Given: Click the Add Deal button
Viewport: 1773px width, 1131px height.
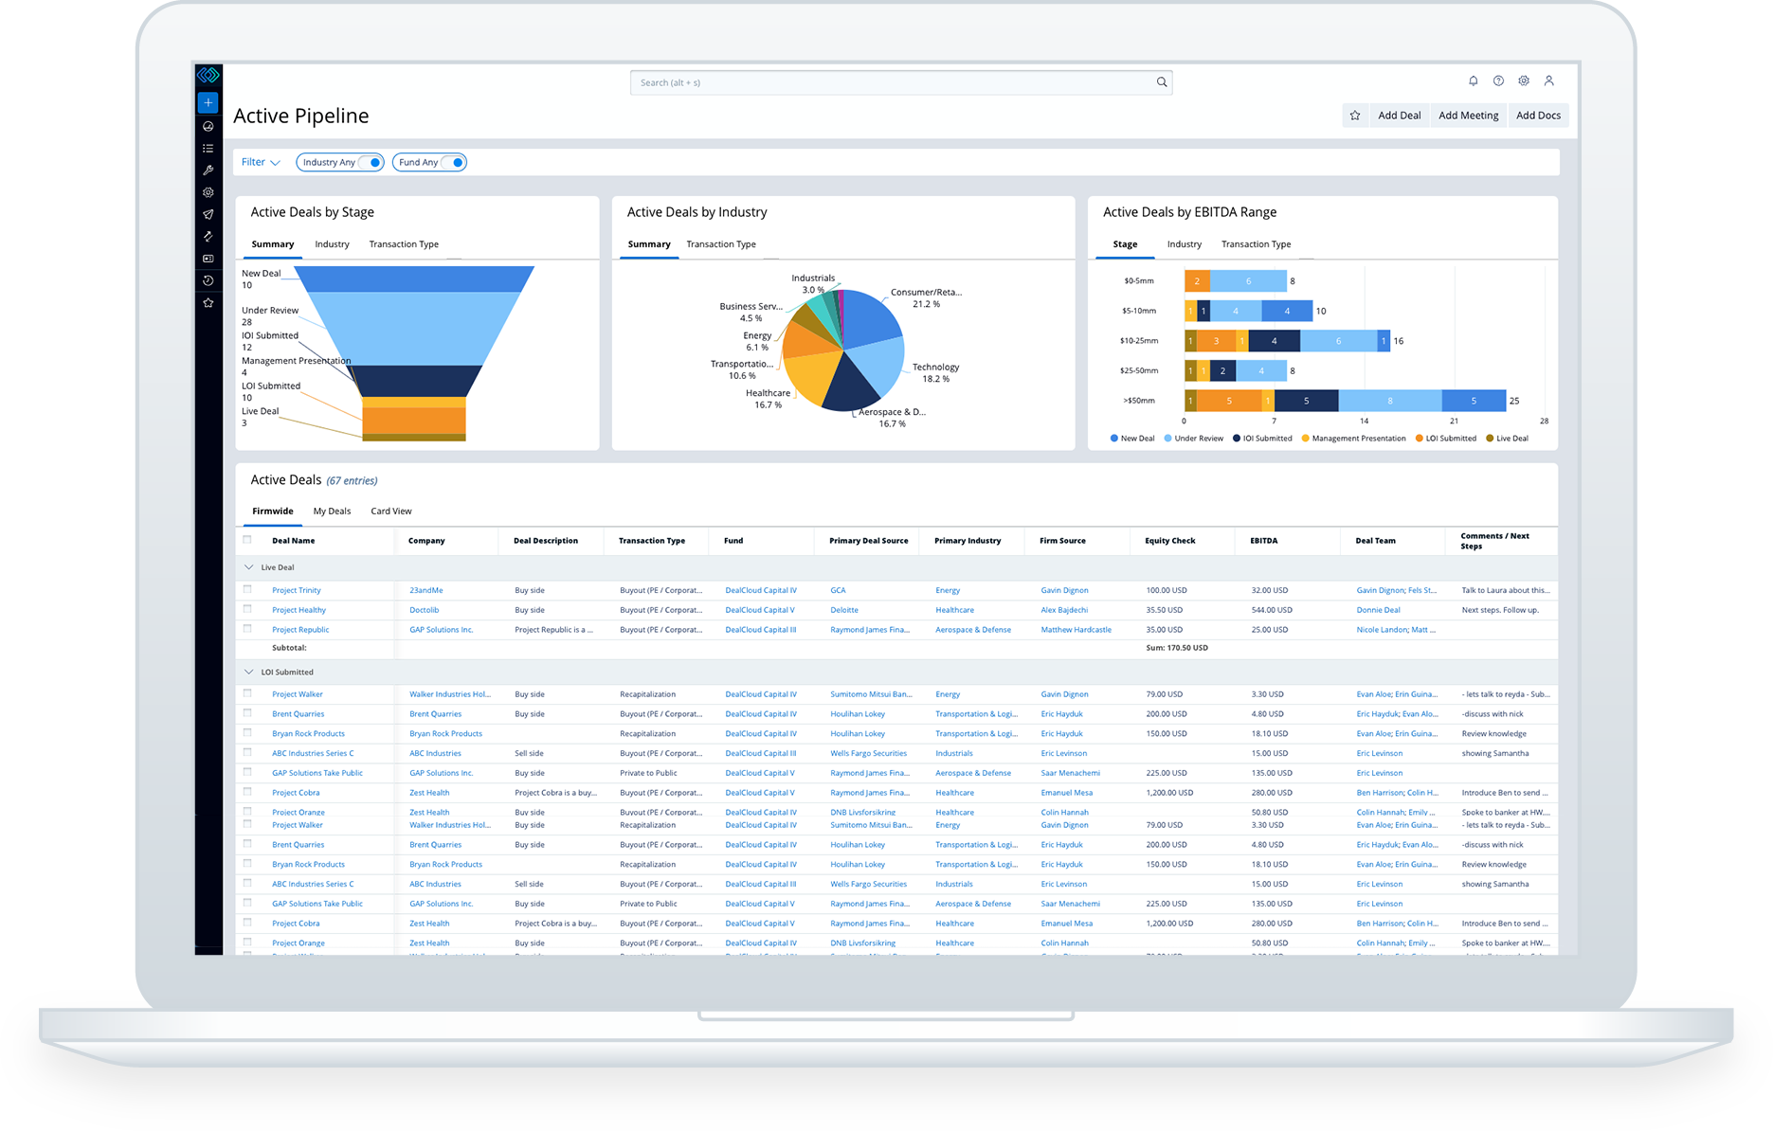Looking at the screenshot, I should [1400, 115].
